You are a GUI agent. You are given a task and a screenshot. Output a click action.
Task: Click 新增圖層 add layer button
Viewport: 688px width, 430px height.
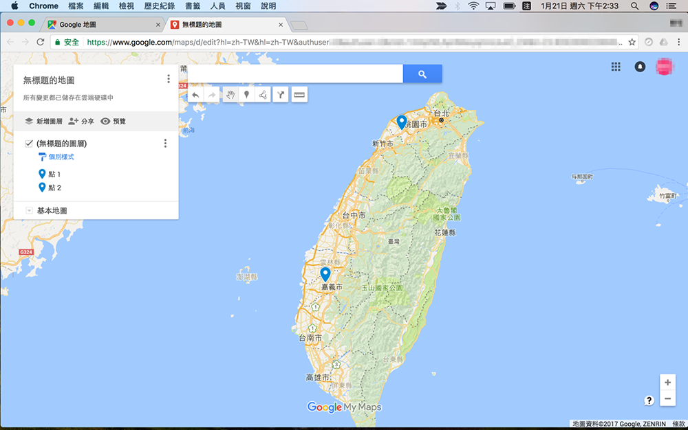pyautogui.click(x=43, y=122)
